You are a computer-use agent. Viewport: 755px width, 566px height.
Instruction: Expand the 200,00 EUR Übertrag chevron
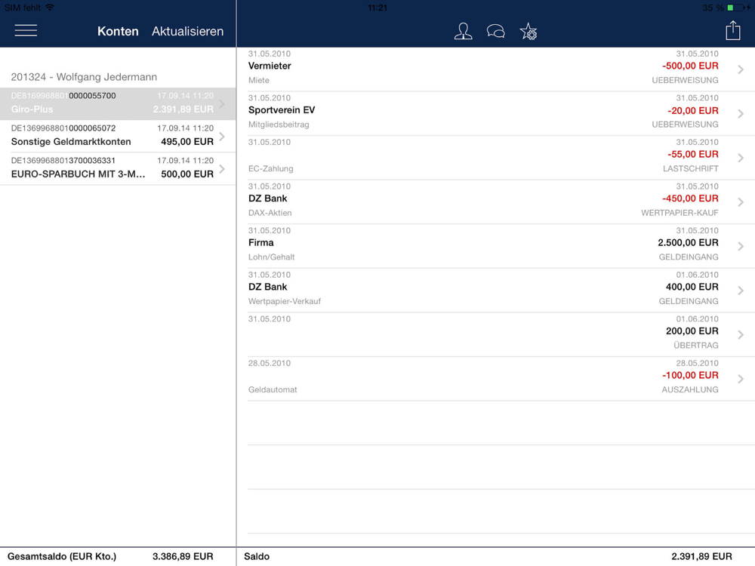tap(741, 334)
